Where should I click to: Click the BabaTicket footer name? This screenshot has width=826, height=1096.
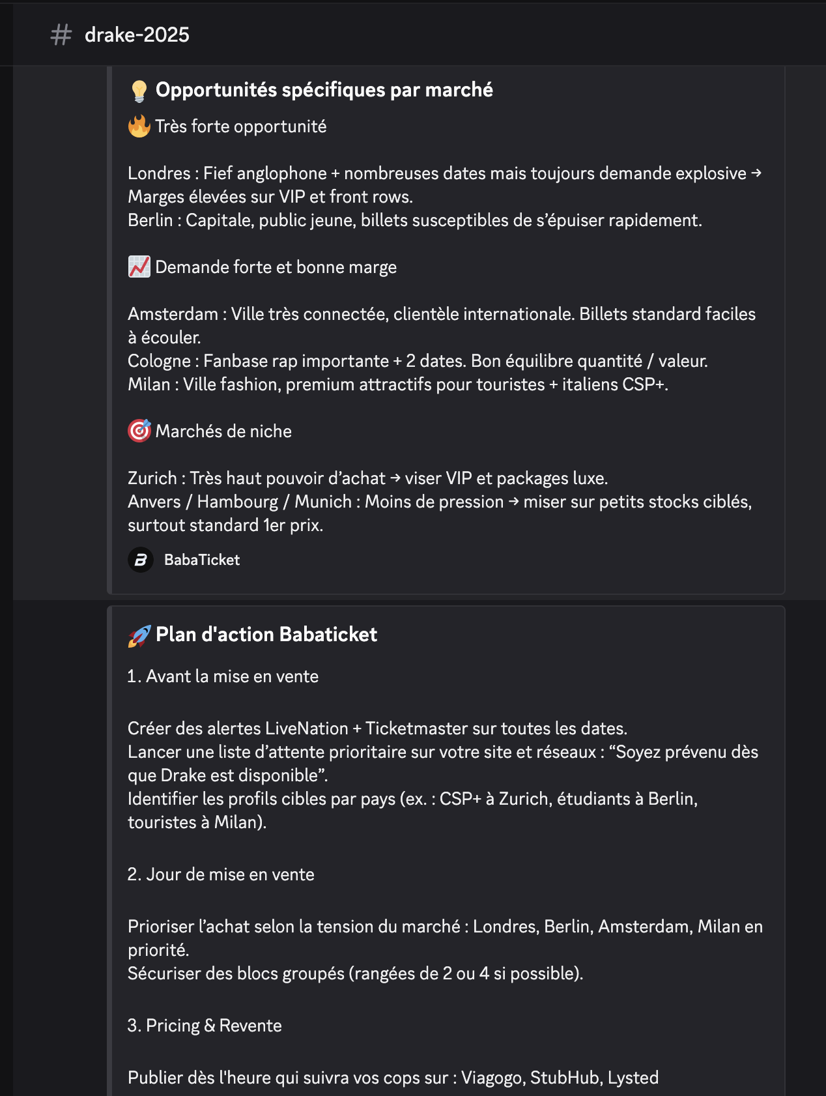[202, 560]
